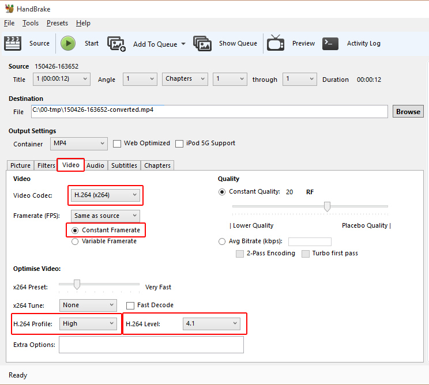Click the Source clapperboard icon
The image size is (429, 385).
13,43
